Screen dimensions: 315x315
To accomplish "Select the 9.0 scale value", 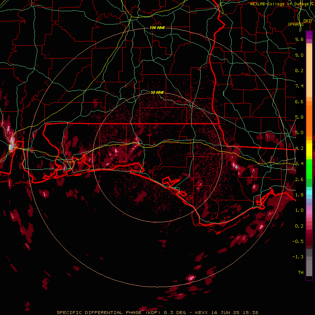I will point(299,55).
